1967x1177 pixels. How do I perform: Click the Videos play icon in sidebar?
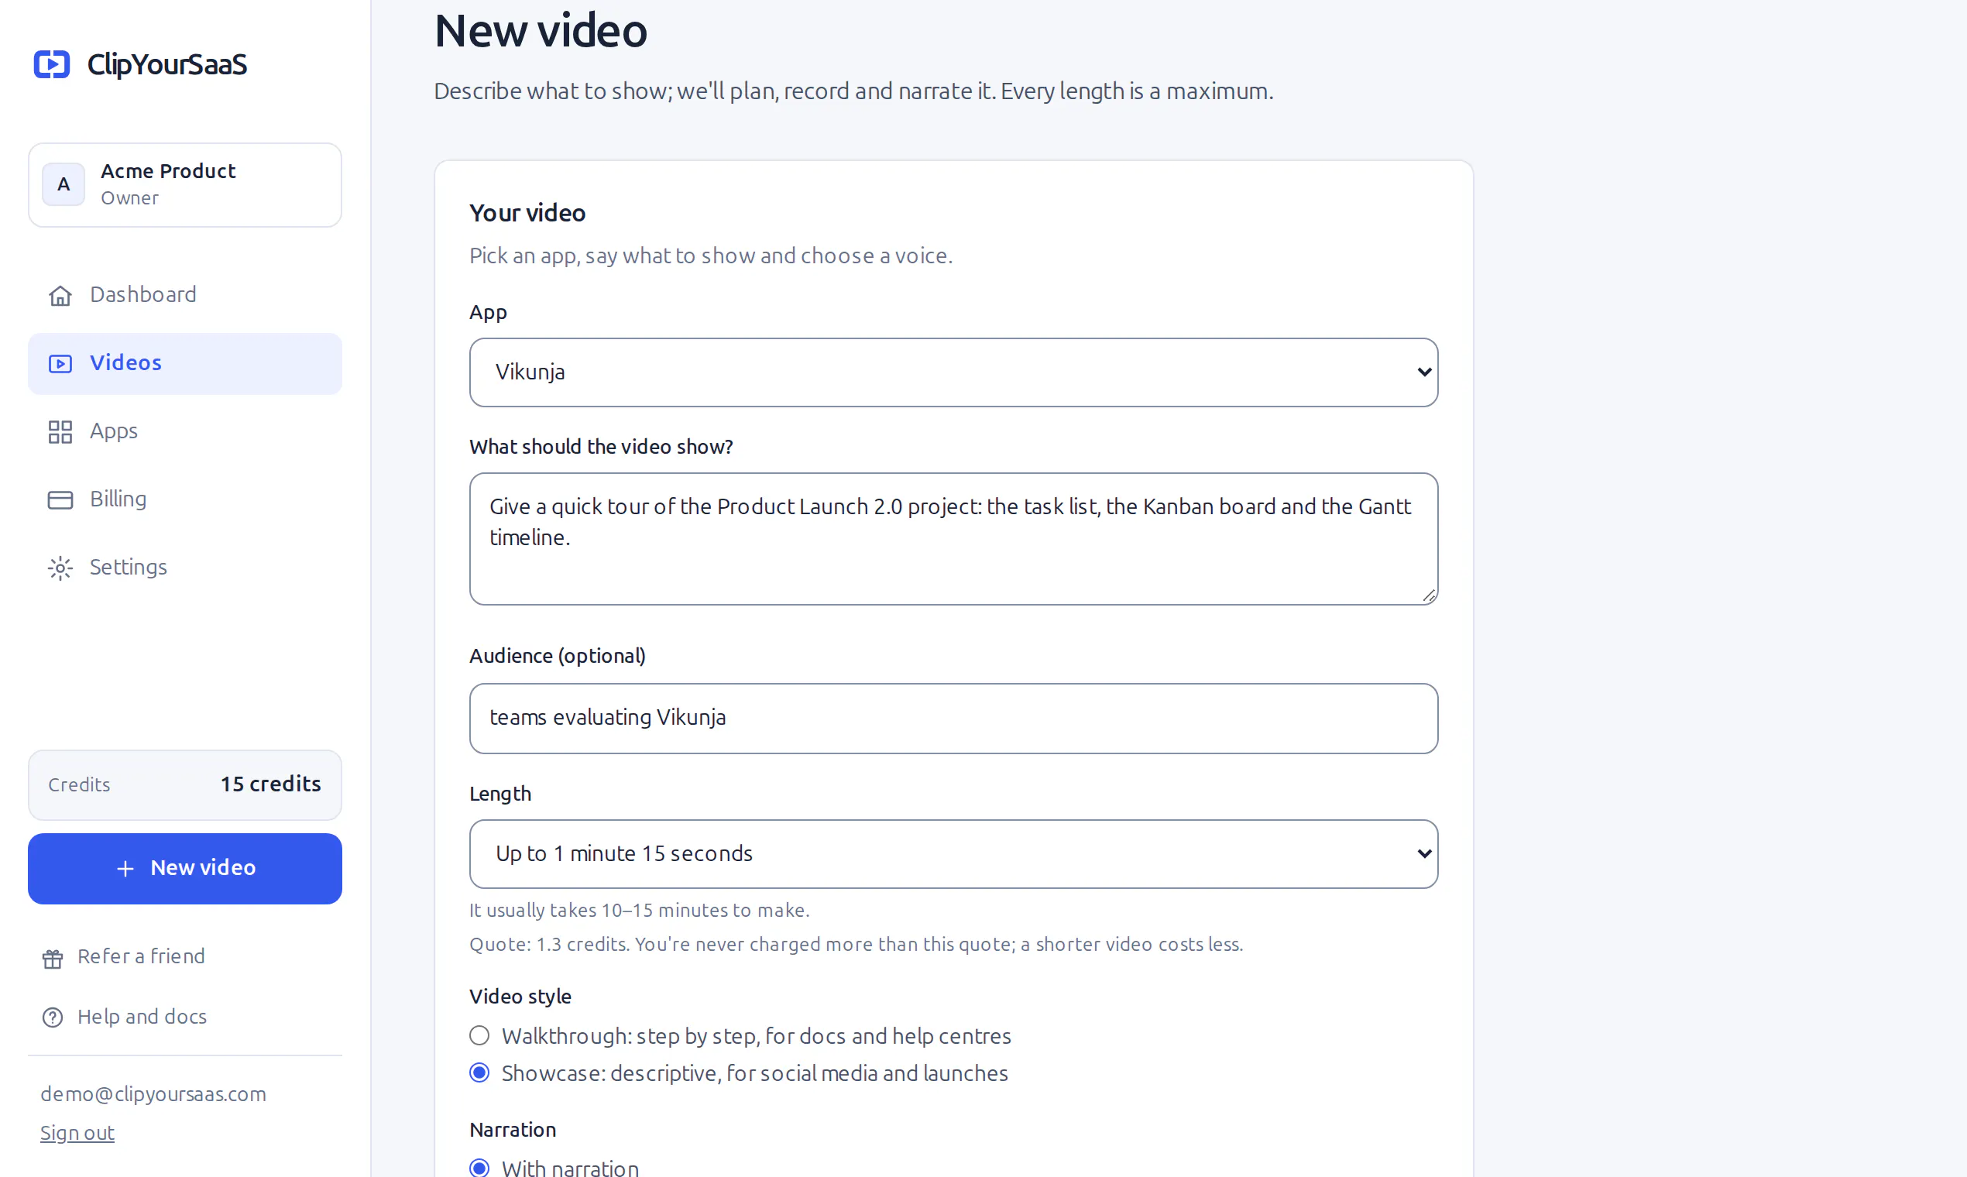[x=60, y=363]
